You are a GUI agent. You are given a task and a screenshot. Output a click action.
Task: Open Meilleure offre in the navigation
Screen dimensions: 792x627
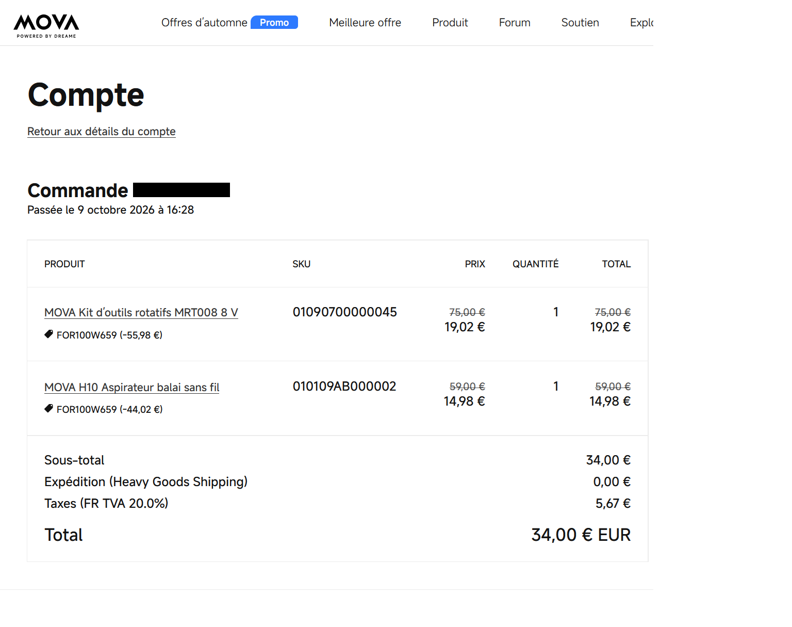pos(365,23)
